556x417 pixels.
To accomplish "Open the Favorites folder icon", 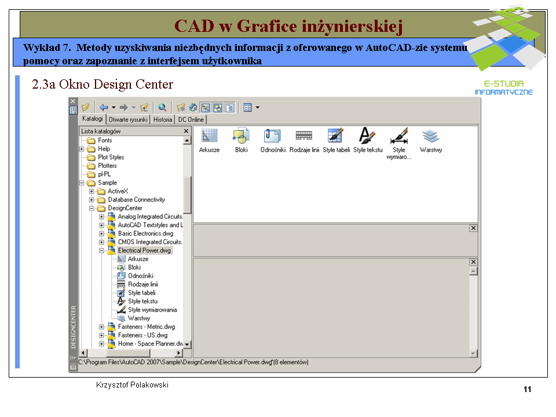I will click(x=181, y=107).
